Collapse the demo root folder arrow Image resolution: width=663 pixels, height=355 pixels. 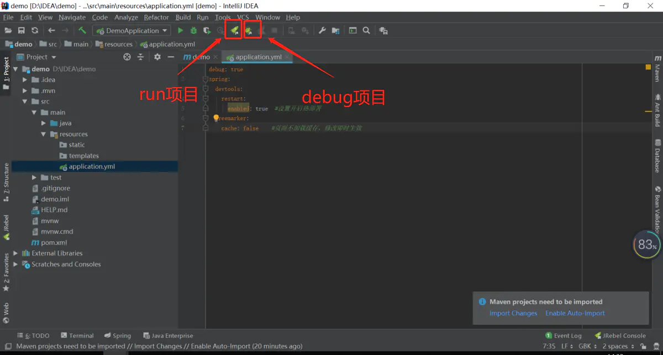click(x=15, y=69)
